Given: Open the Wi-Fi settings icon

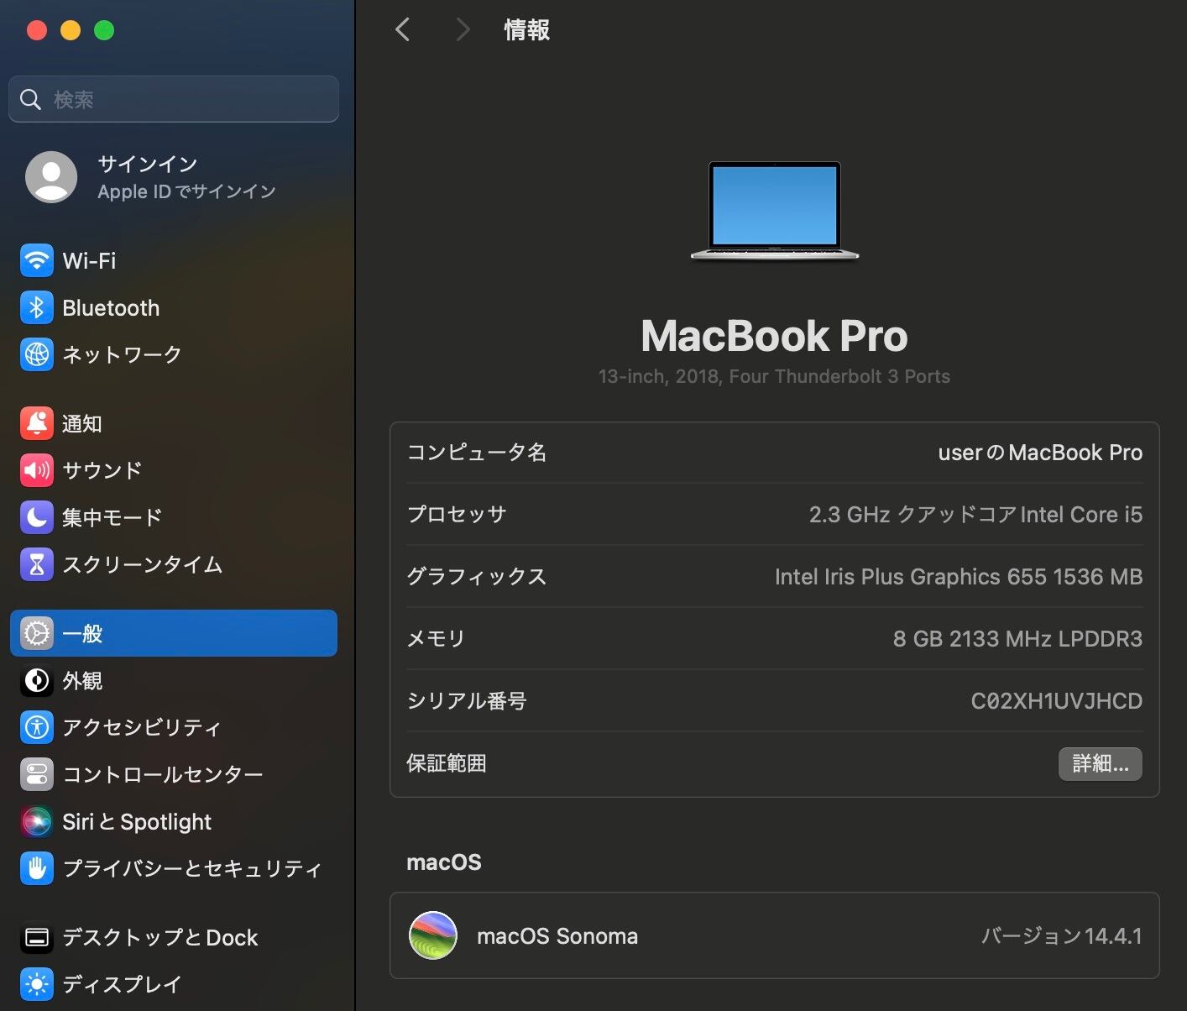Looking at the screenshot, I should click(x=36, y=261).
